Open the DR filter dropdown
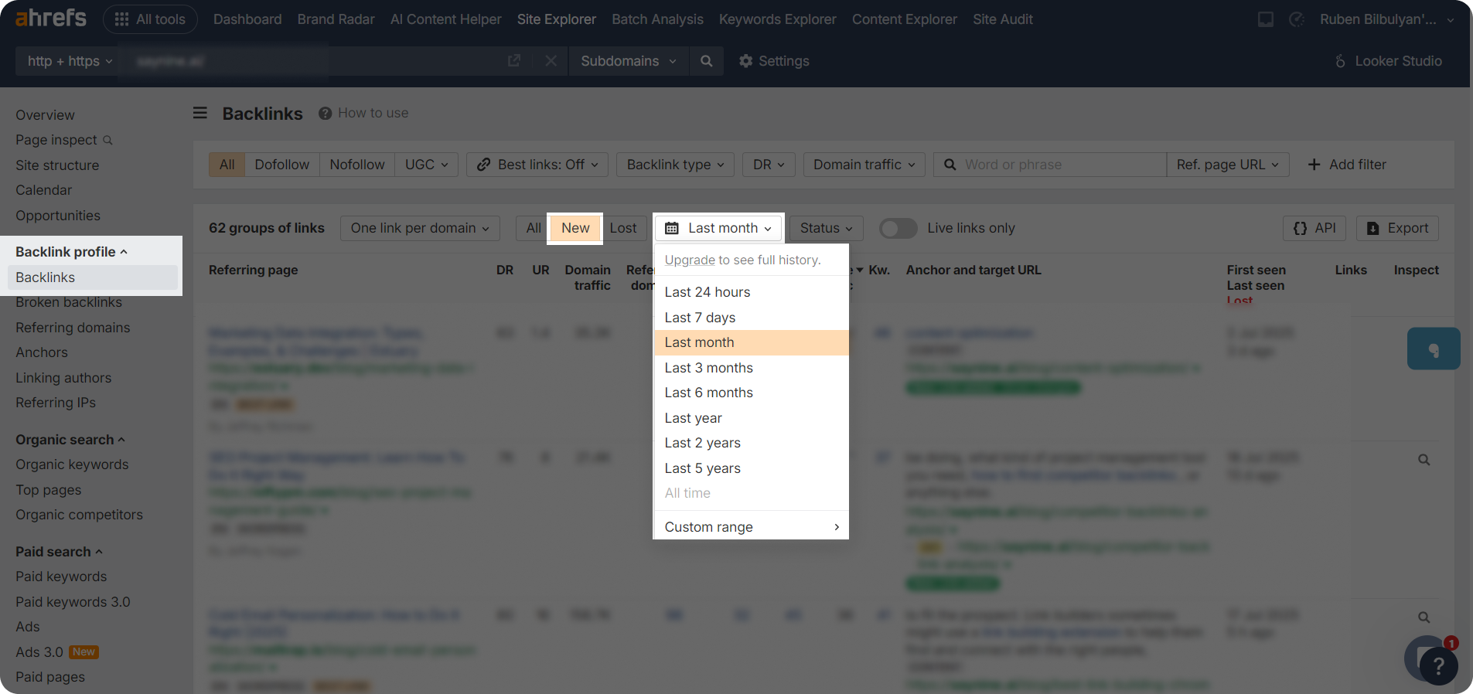 pyautogui.click(x=769, y=165)
